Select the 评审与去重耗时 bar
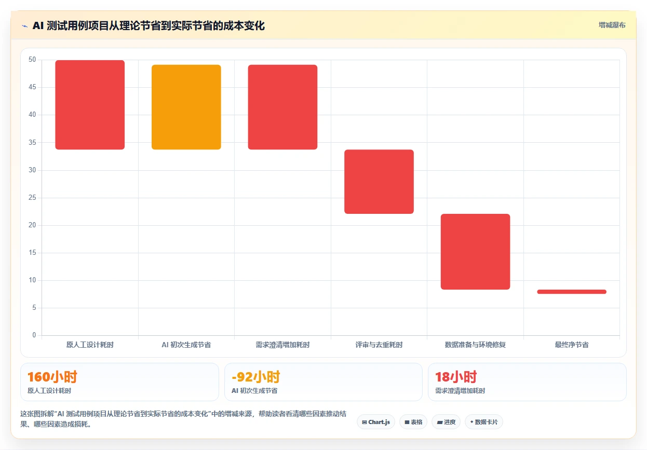This screenshot has width=647, height=450. coord(379,182)
